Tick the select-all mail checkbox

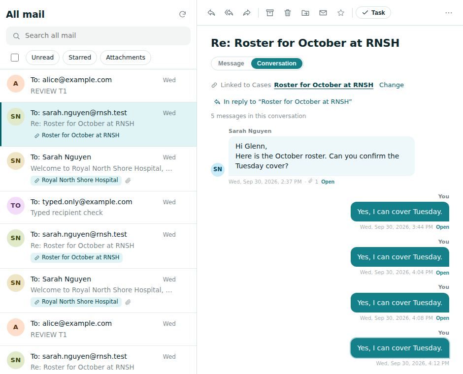15,58
